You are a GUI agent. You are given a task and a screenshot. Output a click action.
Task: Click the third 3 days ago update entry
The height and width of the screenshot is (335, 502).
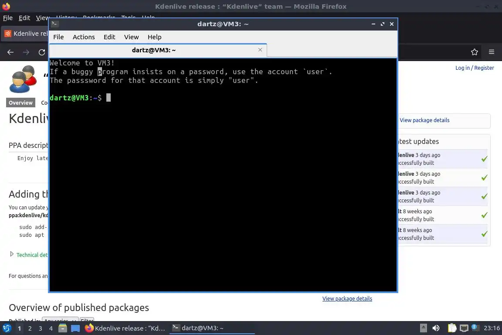tap(443, 197)
